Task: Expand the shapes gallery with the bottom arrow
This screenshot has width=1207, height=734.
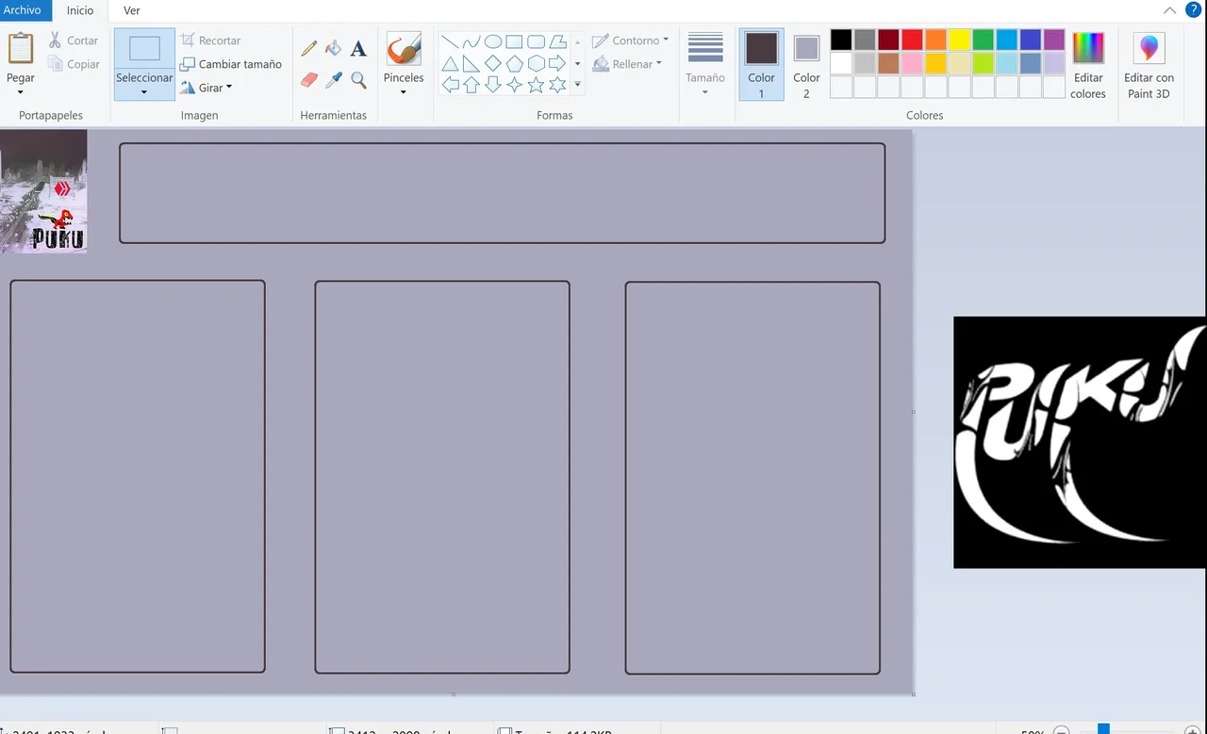Action: point(577,86)
